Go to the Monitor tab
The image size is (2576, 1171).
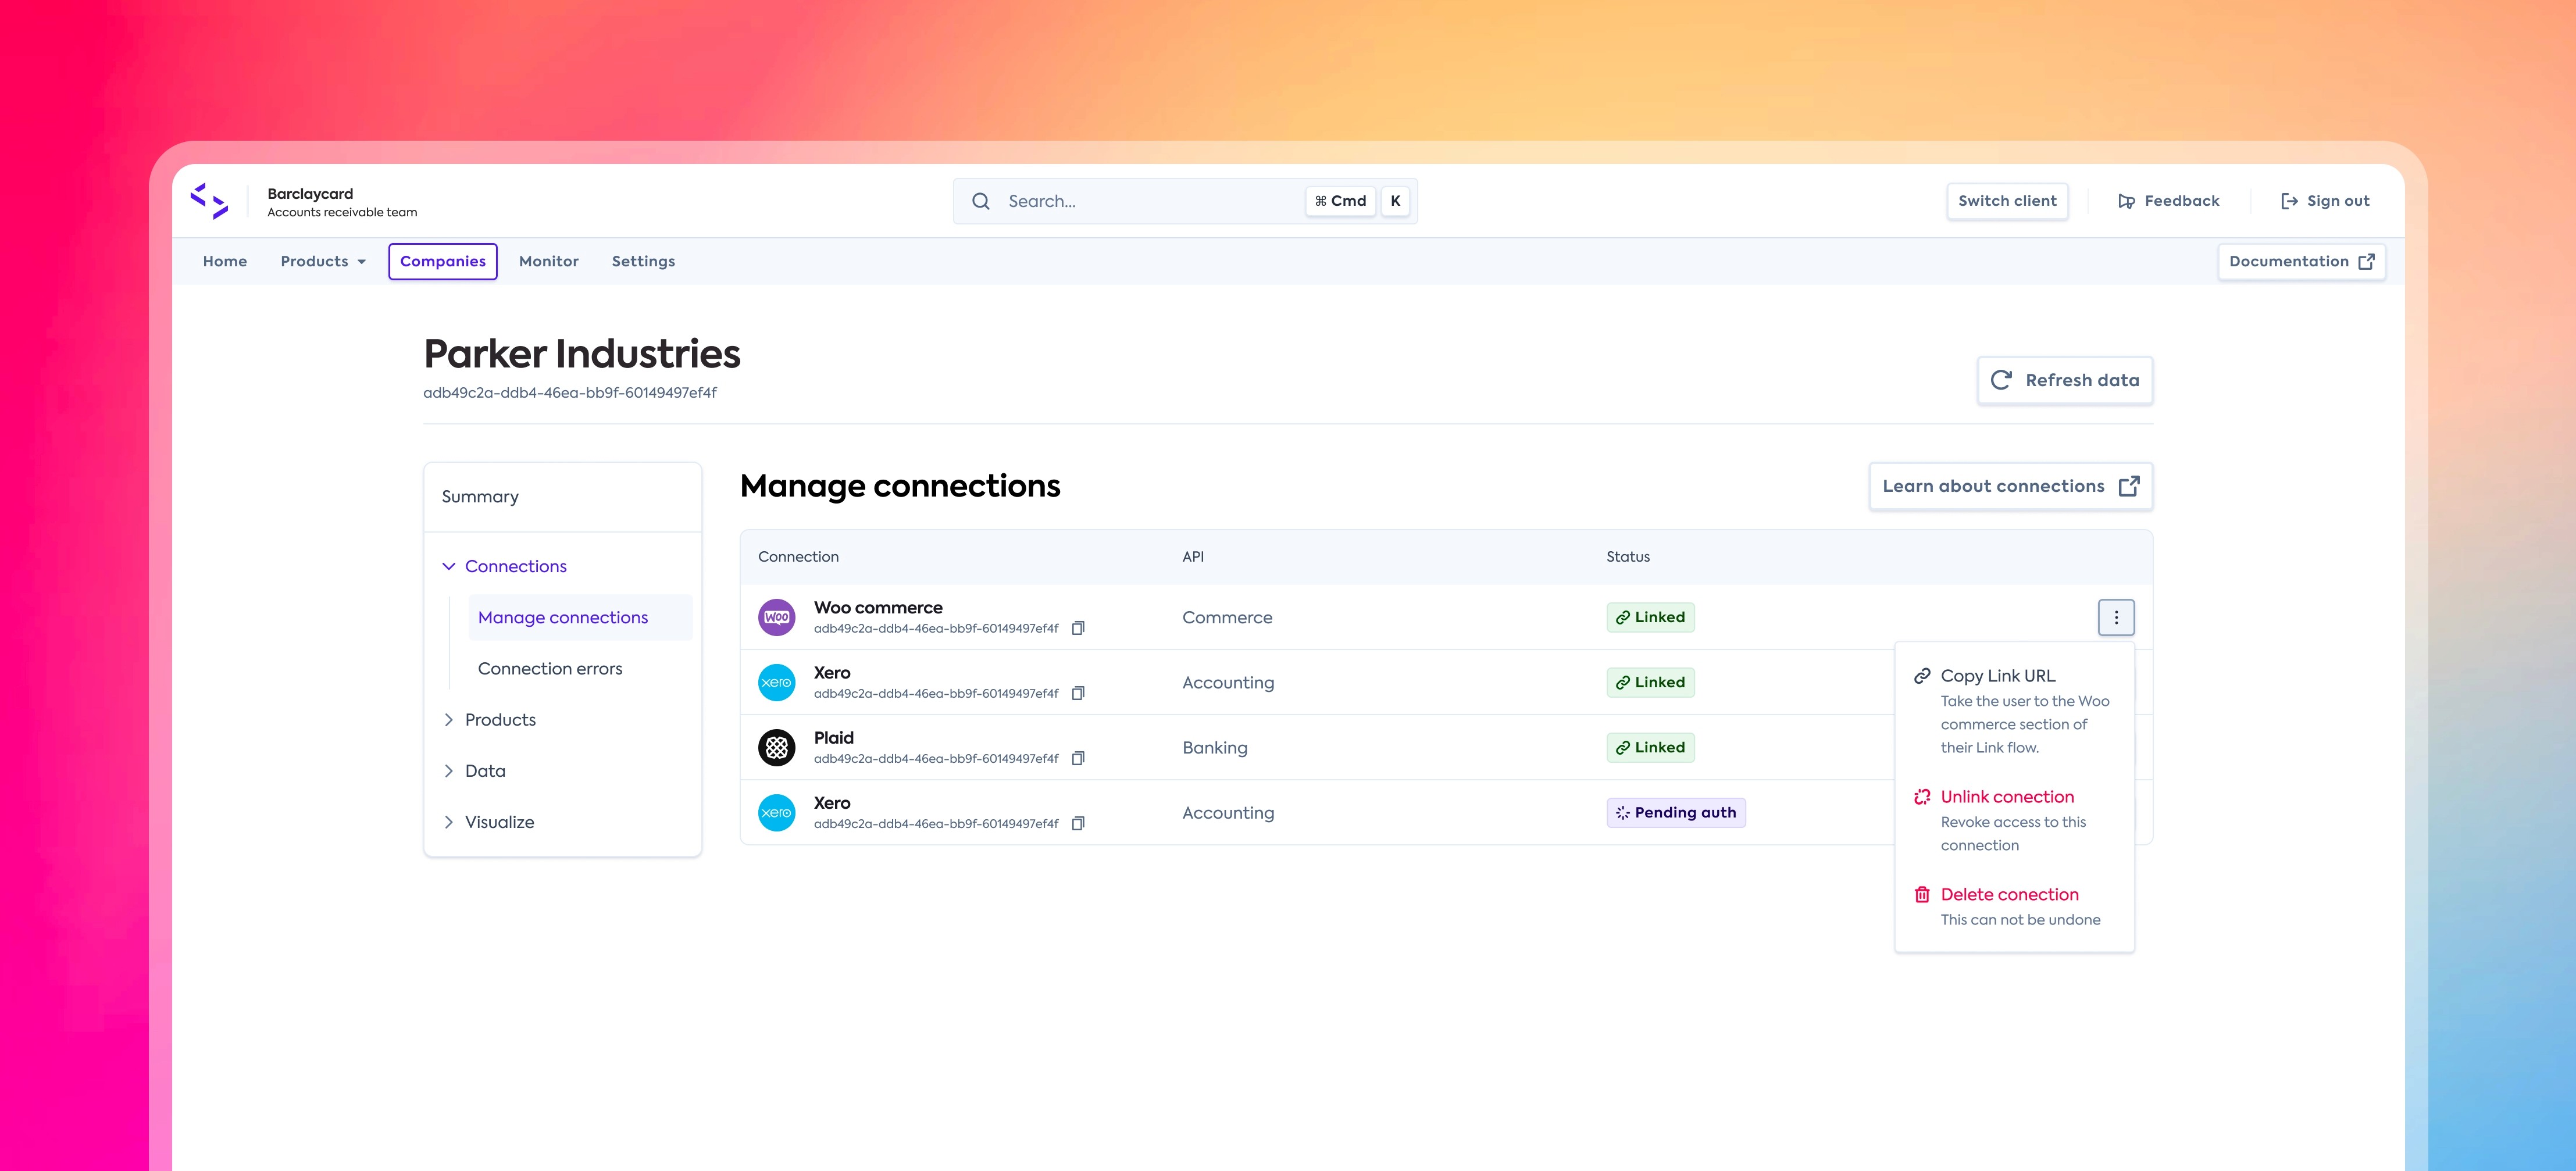548,261
